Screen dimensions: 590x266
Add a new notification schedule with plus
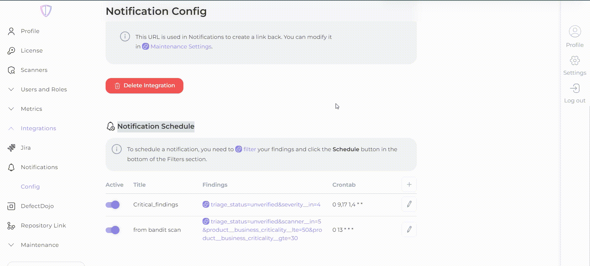coord(409,185)
